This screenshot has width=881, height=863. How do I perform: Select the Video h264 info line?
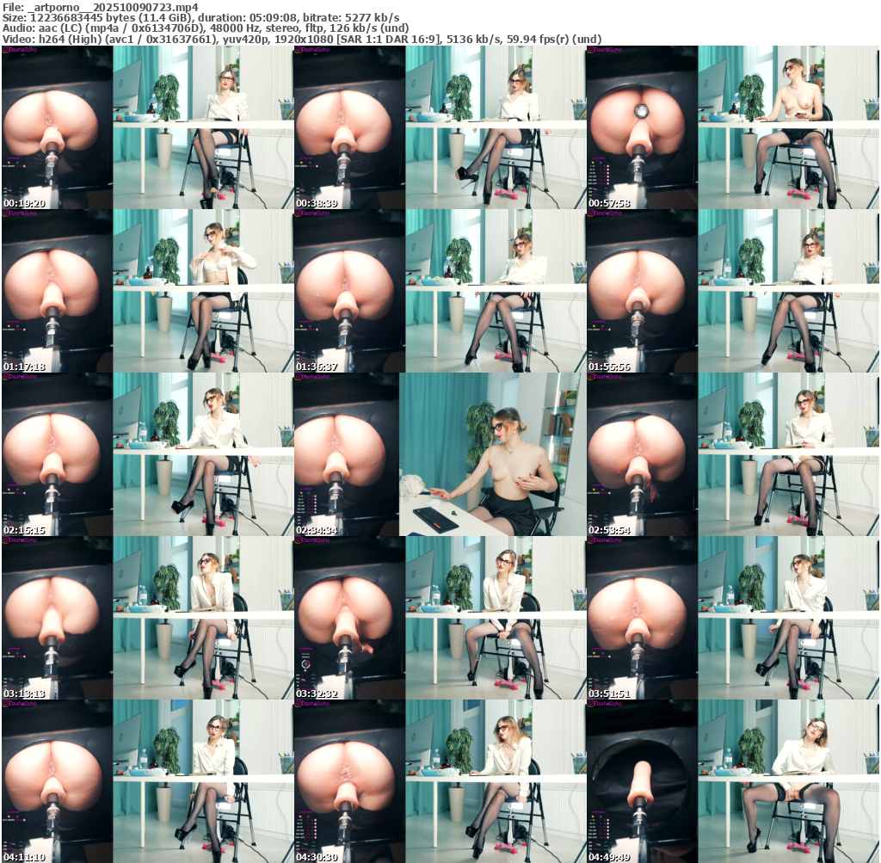click(x=300, y=40)
